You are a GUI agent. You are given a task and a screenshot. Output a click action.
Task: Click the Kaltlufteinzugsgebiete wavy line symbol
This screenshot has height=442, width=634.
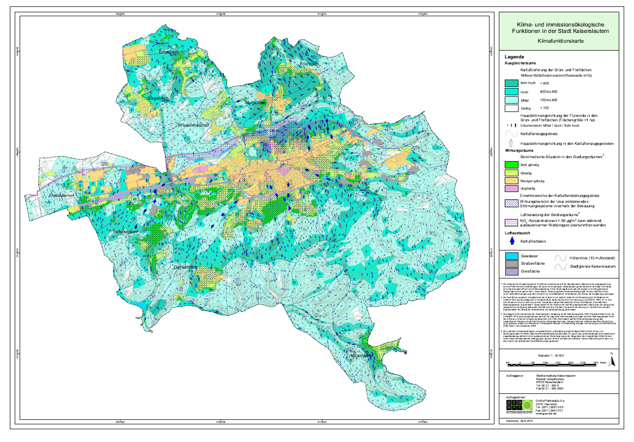pyautogui.click(x=512, y=133)
